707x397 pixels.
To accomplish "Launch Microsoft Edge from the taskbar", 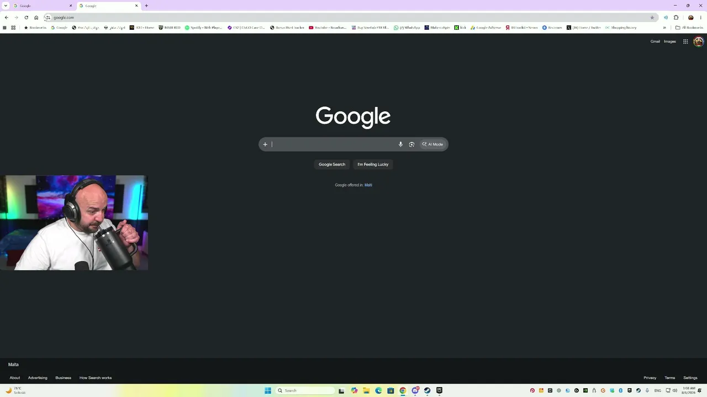I will point(378,390).
